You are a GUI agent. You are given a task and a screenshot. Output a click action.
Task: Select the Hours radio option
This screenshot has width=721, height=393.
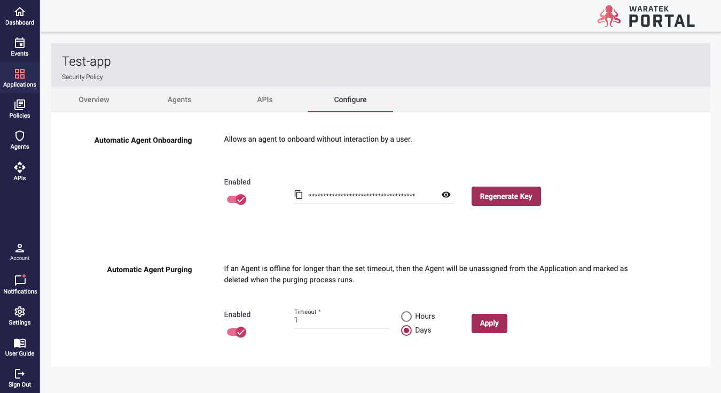tap(406, 316)
